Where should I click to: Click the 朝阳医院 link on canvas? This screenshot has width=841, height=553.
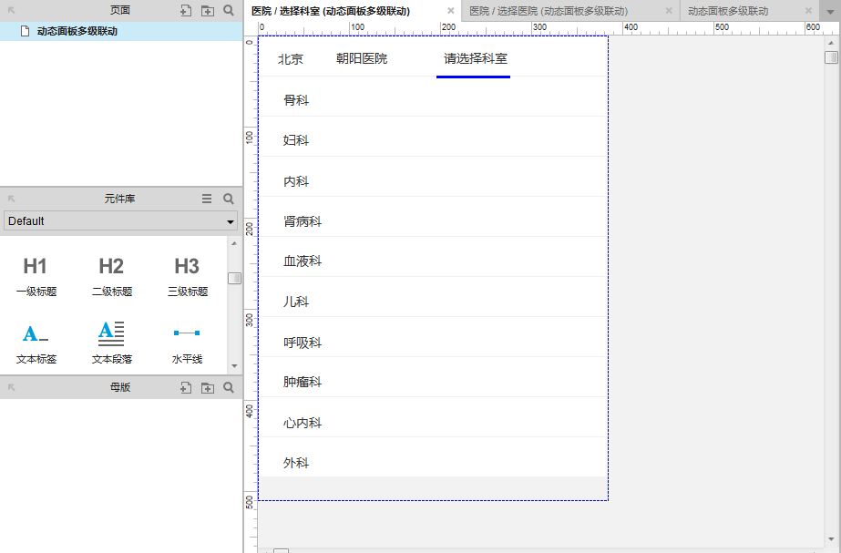click(x=364, y=57)
